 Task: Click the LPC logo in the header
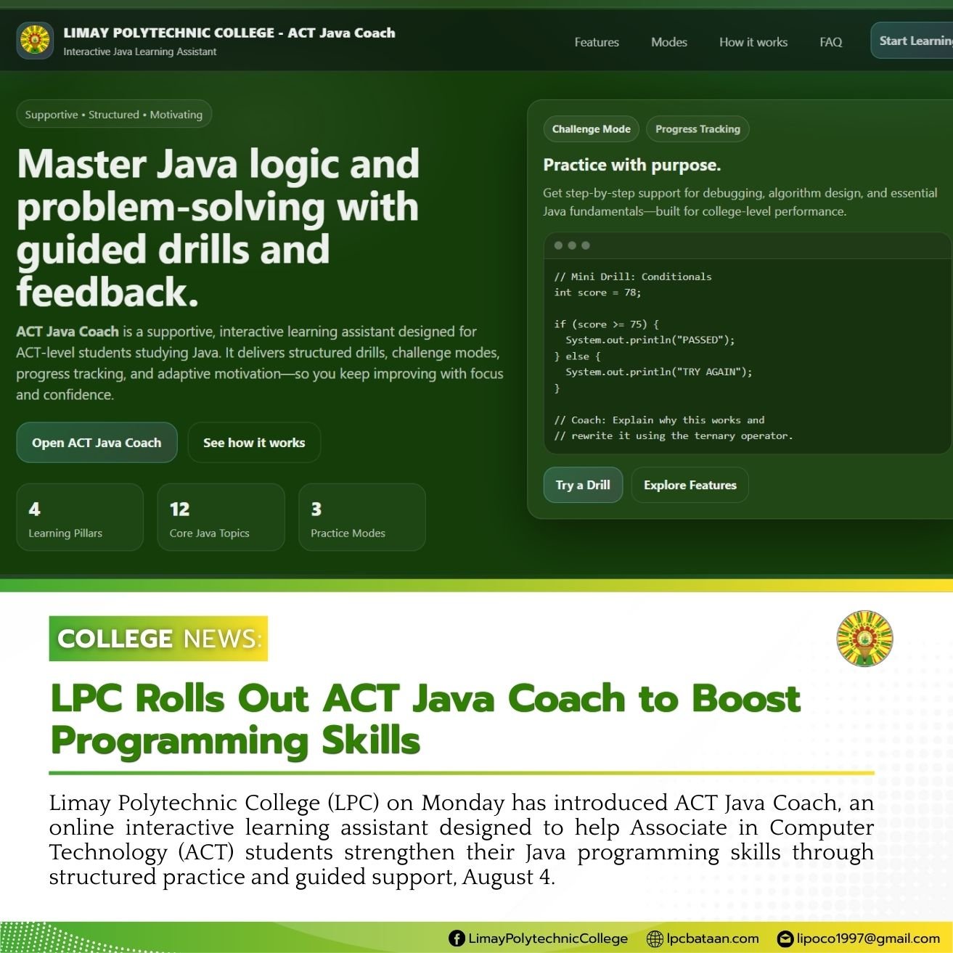(34, 41)
